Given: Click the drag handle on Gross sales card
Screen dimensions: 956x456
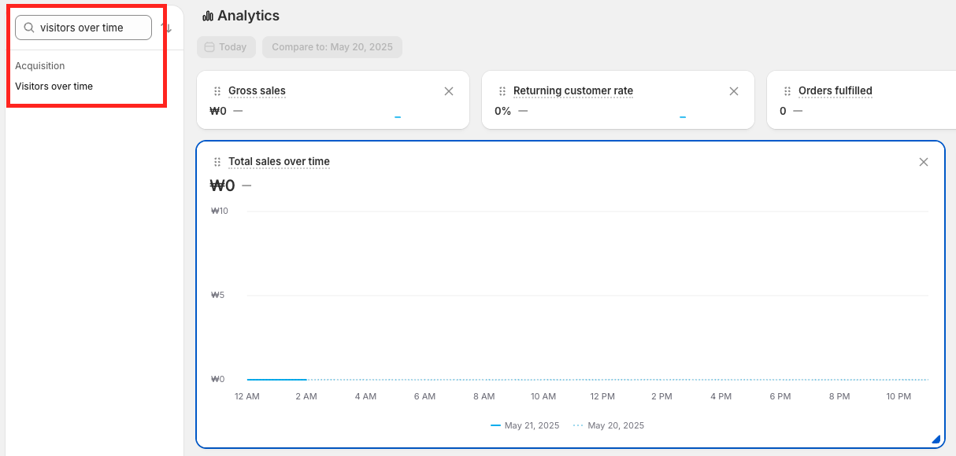Looking at the screenshot, I should tap(217, 91).
